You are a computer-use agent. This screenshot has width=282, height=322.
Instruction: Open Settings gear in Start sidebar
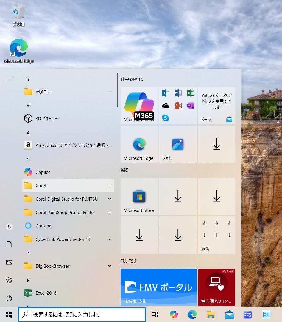pyautogui.click(x=9, y=280)
